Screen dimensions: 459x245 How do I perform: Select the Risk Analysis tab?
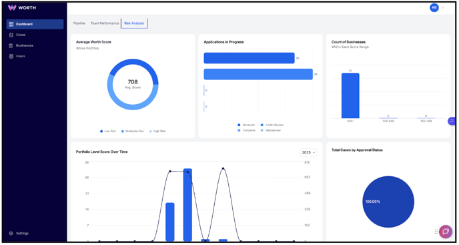pos(134,23)
